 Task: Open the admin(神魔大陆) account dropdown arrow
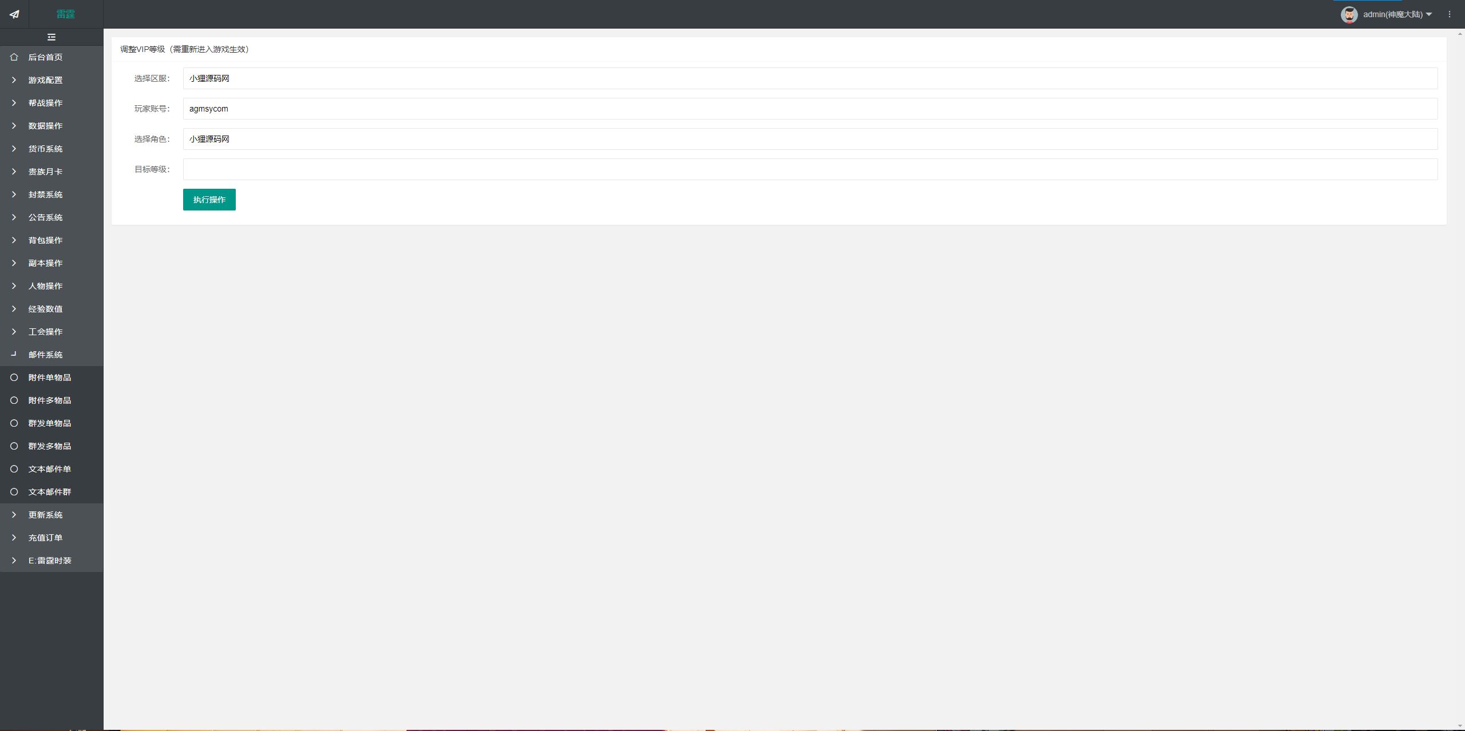click(1429, 14)
